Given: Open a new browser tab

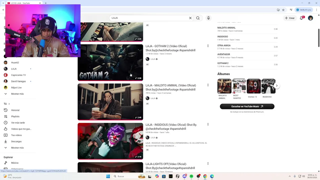Looking at the screenshot, I should point(45,3).
